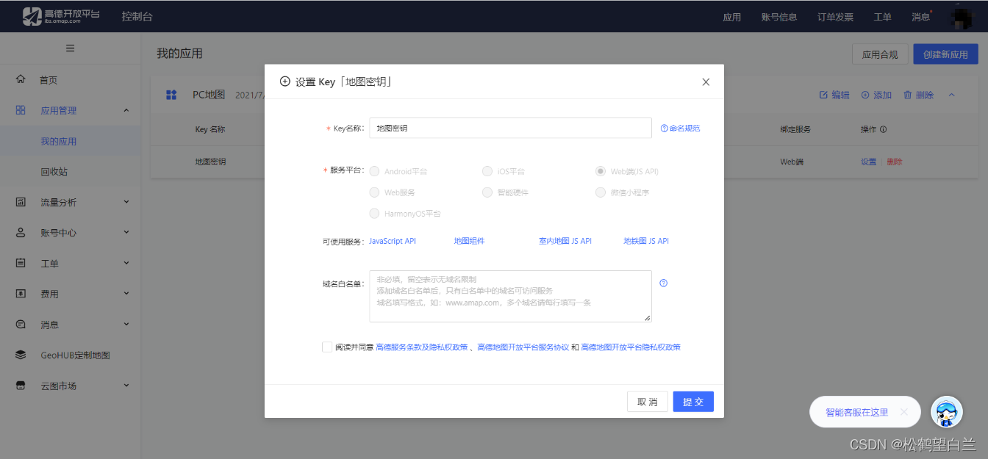Click the 费用 sidebar icon

(x=21, y=294)
